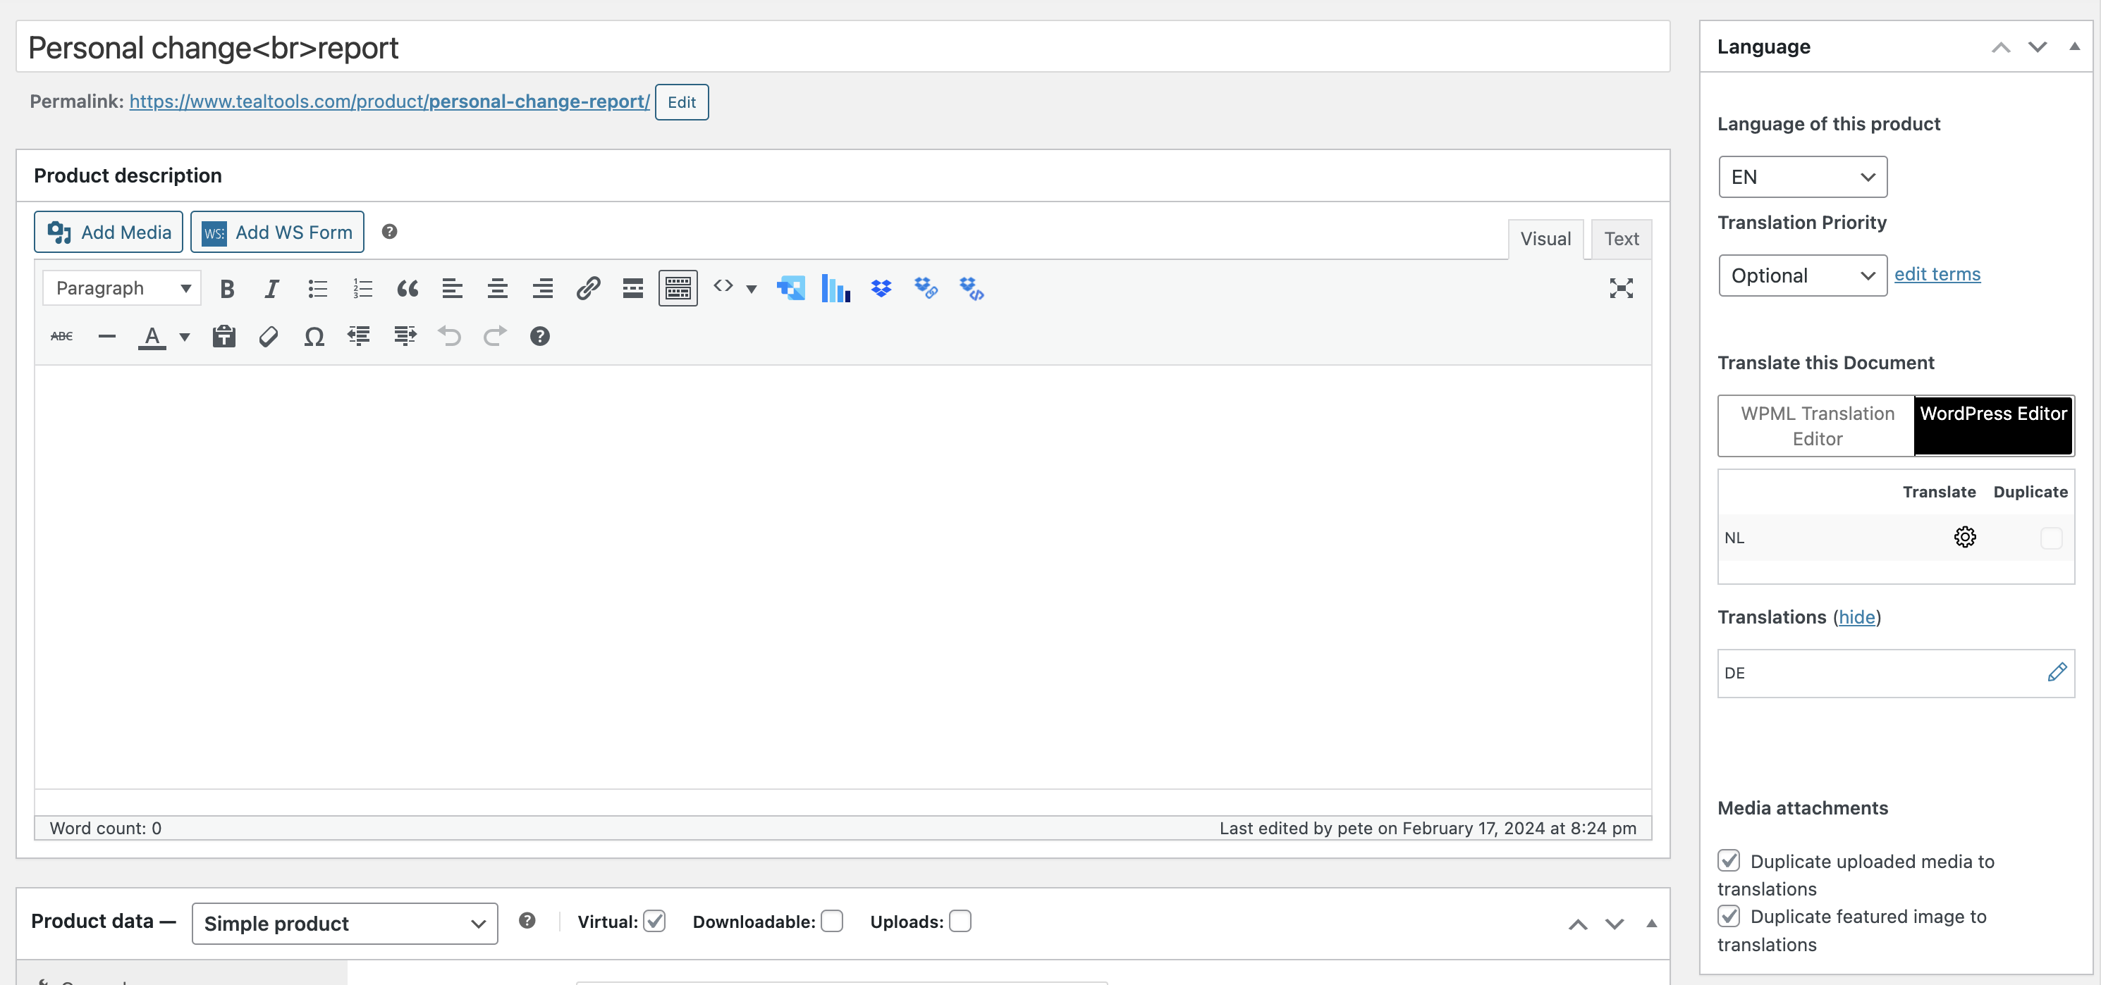2101x985 pixels.
Task: Click the Add Media button
Action: (109, 233)
